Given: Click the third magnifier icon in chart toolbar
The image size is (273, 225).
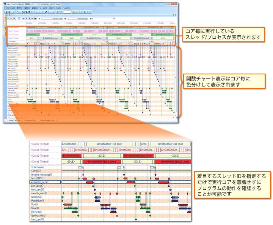Looking at the screenshot, I should [15, 19].
